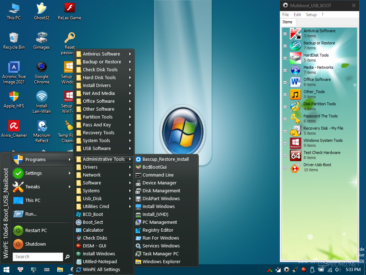This screenshot has height=275, width=366.
Task: Open Calculator from Programs menu
Action: click(x=104, y=230)
